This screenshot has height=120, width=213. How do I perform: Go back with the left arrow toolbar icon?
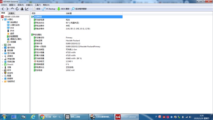coord(3,9)
